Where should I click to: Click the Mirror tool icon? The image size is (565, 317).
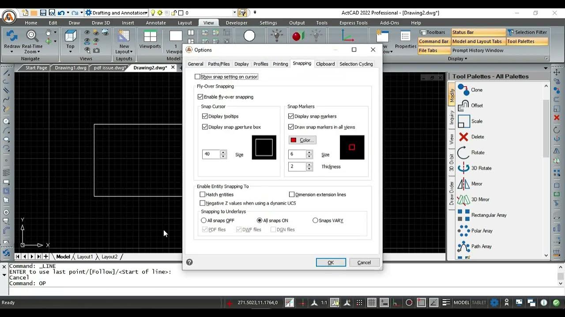[x=463, y=184]
